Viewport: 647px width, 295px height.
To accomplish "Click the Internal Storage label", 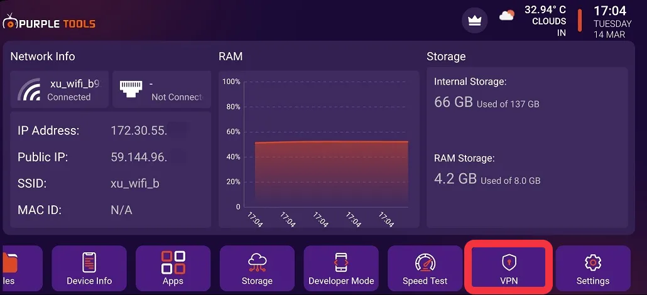I will pos(470,82).
